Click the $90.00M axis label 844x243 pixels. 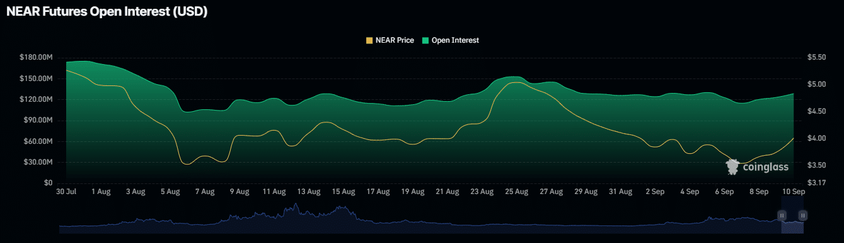(38, 120)
